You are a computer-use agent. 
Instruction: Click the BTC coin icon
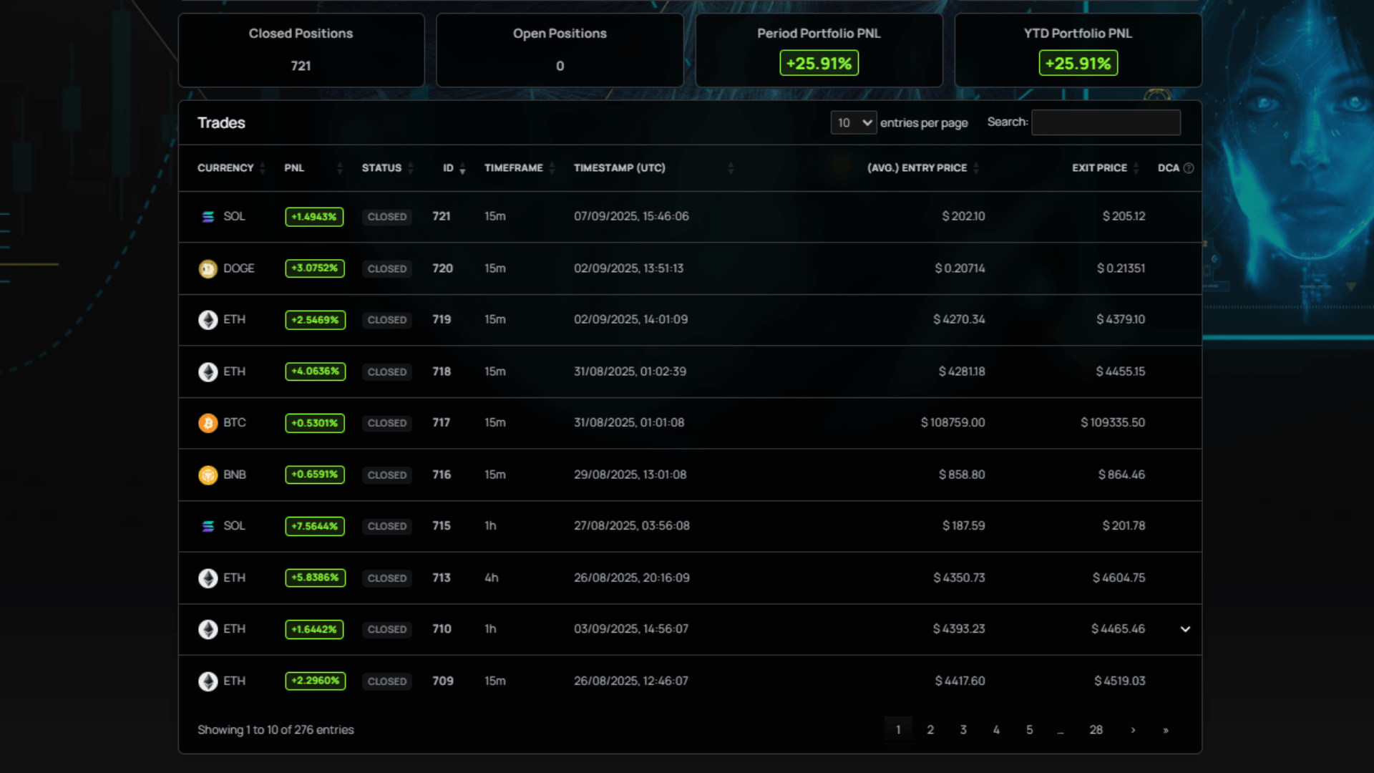tap(208, 423)
